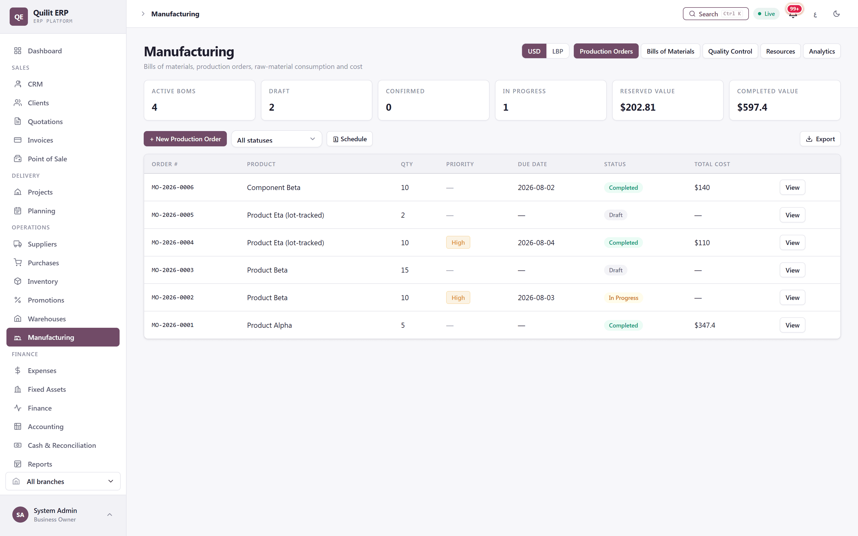Viewport: 858px width, 536px height.
Task: Click the Completed Value card
Action: (x=785, y=100)
